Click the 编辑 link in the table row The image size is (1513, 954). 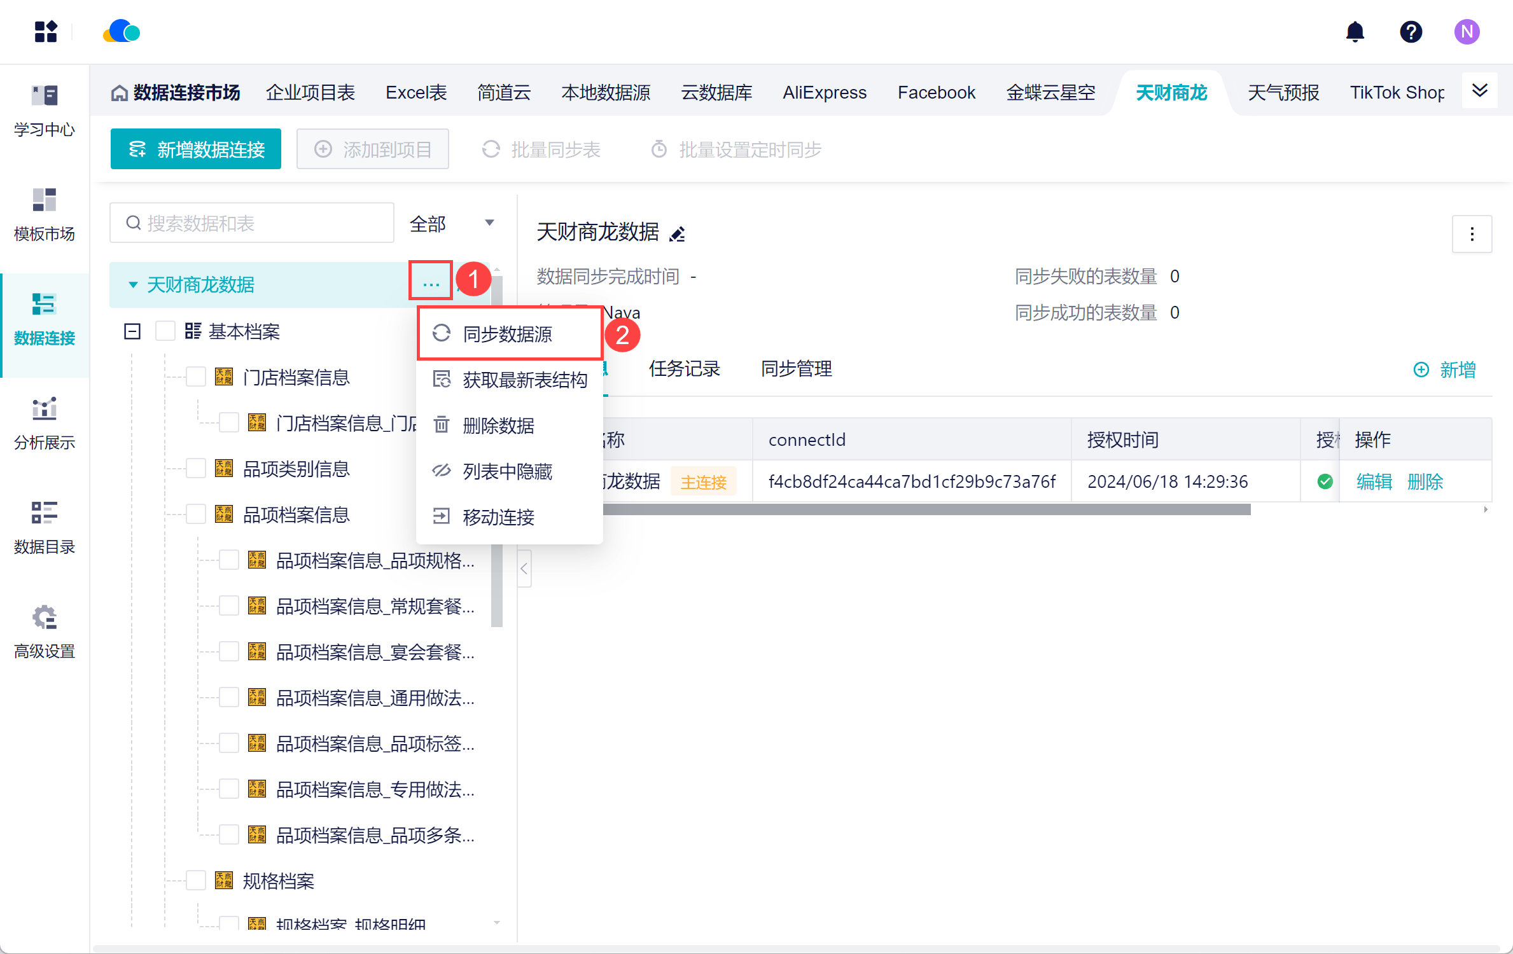(1374, 481)
